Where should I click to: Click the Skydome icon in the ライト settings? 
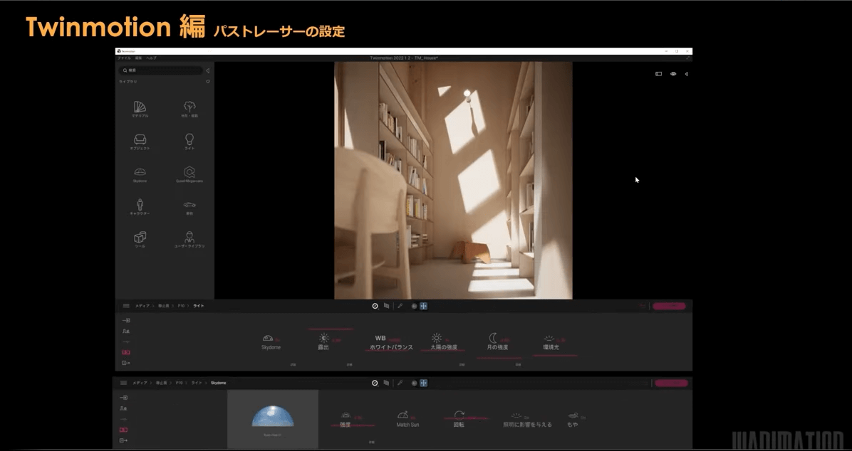coord(268,338)
